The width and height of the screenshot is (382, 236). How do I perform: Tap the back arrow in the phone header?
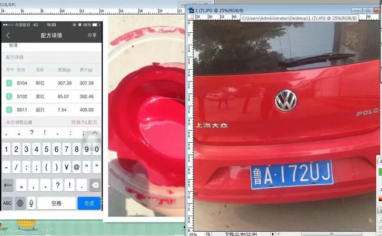[8, 35]
